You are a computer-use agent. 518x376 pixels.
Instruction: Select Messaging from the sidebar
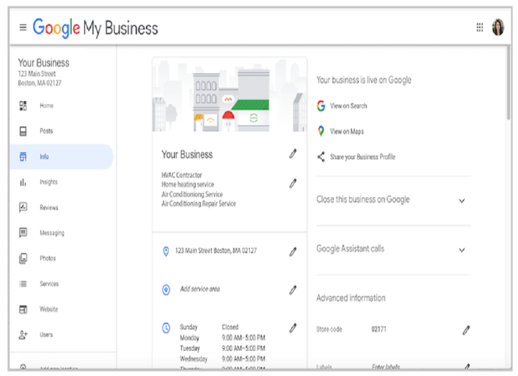point(52,233)
